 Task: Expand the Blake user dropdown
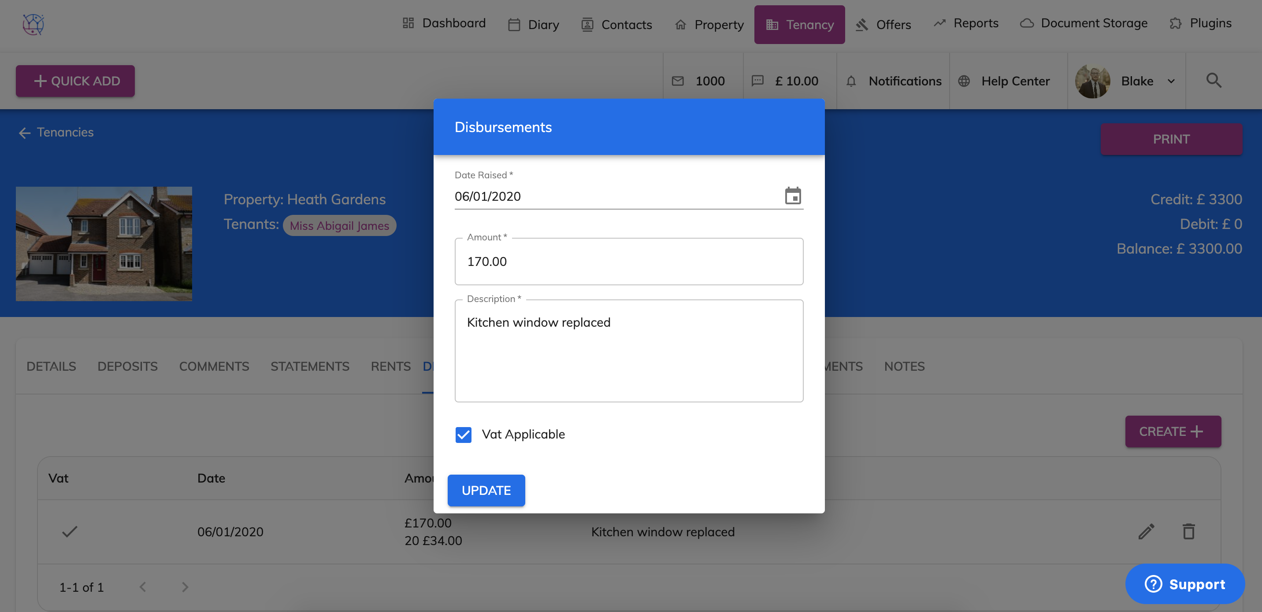pyautogui.click(x=1171, y=81)
